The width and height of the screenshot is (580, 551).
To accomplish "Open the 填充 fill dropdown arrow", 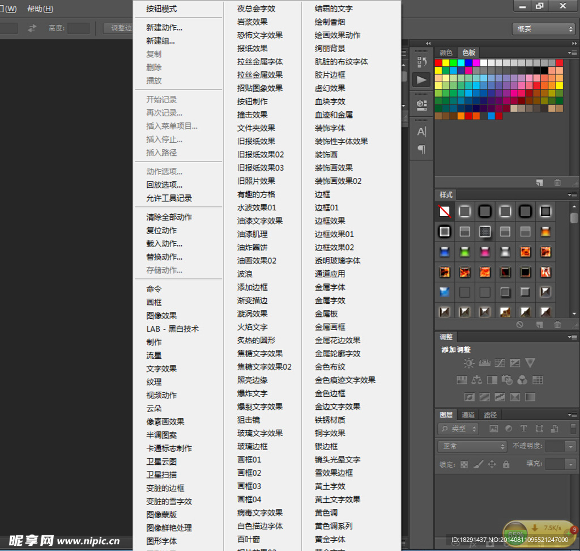I will (570, 464).
